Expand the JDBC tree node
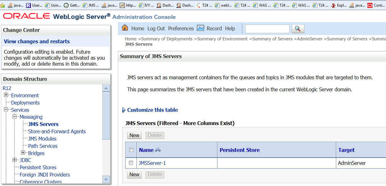This screenshot has width=386, height=186. coord(14,160)
